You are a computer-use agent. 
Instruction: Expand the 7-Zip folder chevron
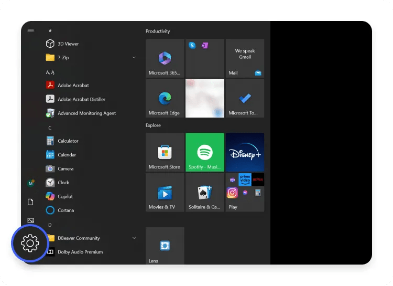point(134,58)
